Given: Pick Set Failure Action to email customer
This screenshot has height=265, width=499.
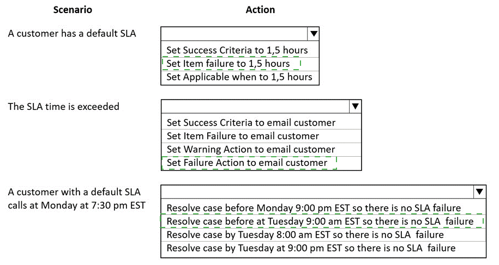Looking at the screenshot, I should coord(247,163).
